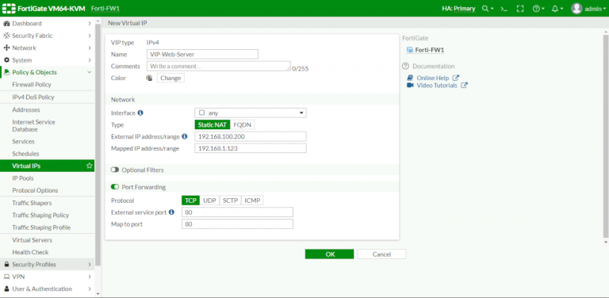Open the search icon in top bar
The image size is (609, 298).
point(488,9)
